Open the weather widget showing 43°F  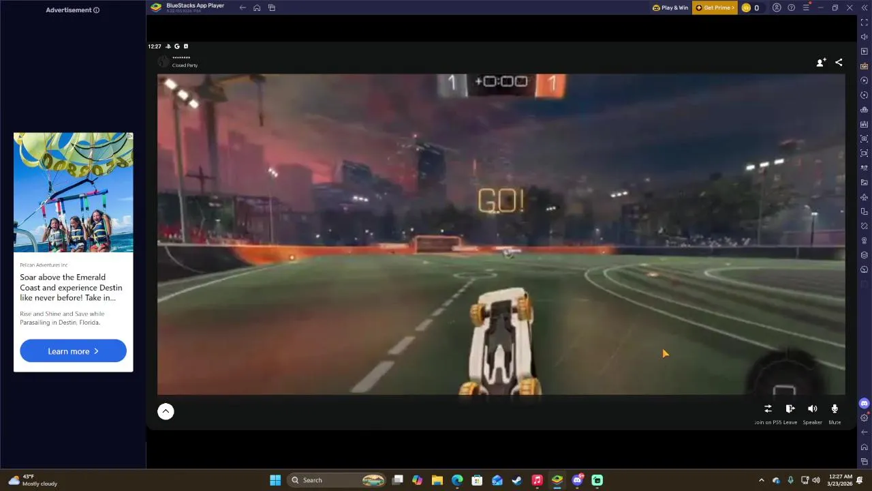tap(33, 480)
